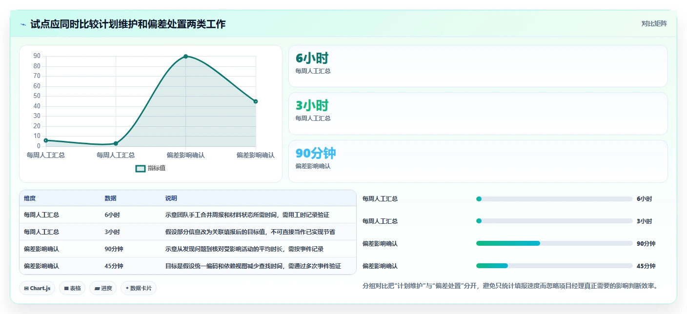Click the lightning icon beside the title
This screenshot has height=314, width=687.
tap(23, 24)
